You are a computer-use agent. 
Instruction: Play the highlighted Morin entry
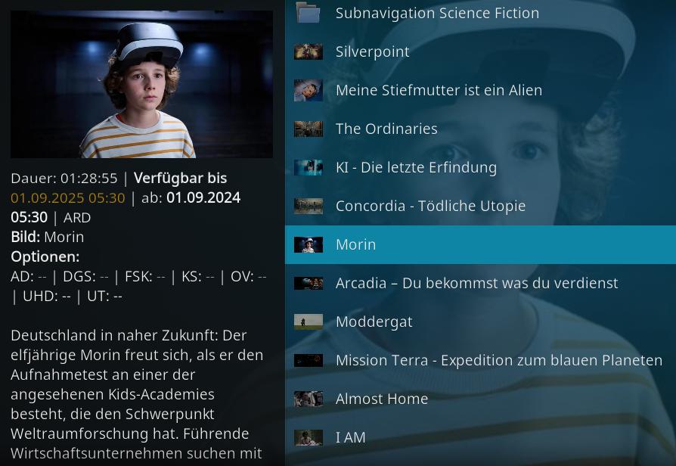(480, 244)
